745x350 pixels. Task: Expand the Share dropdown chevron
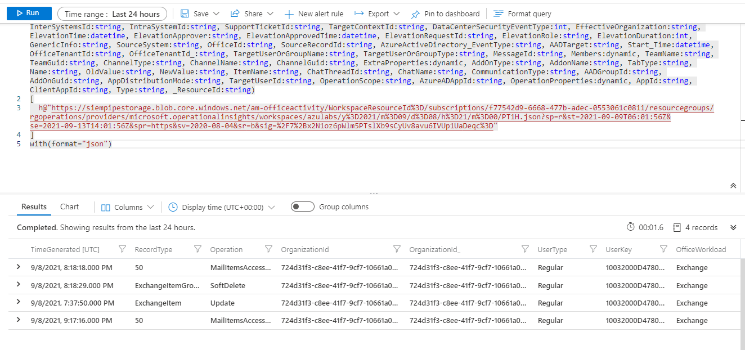pos(270,14)
